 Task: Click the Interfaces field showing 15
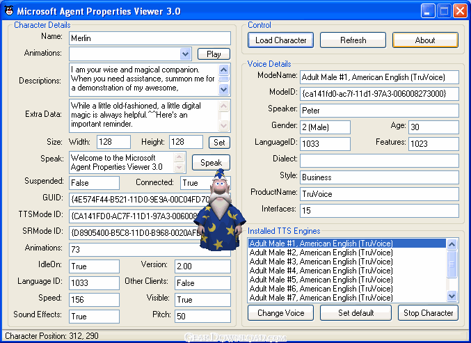point(379,211)
